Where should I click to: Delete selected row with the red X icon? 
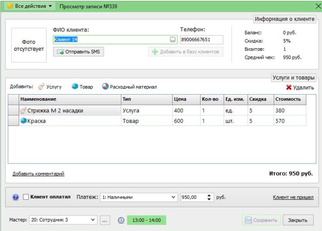[x=289, y=87]
